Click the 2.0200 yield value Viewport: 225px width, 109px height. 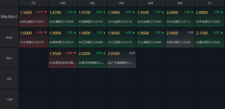85,54
